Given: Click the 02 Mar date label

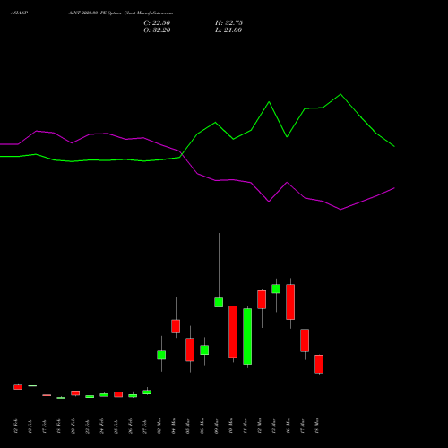Looking at the screenshot, I should (159, 426).
